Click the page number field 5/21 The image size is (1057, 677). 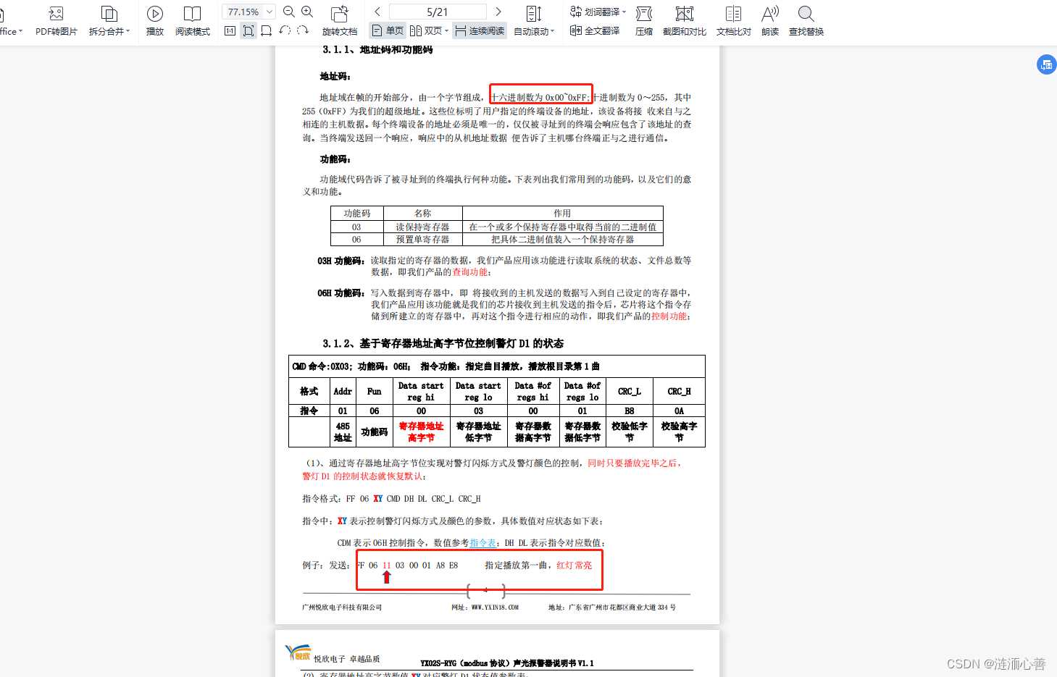coord(438,12)
